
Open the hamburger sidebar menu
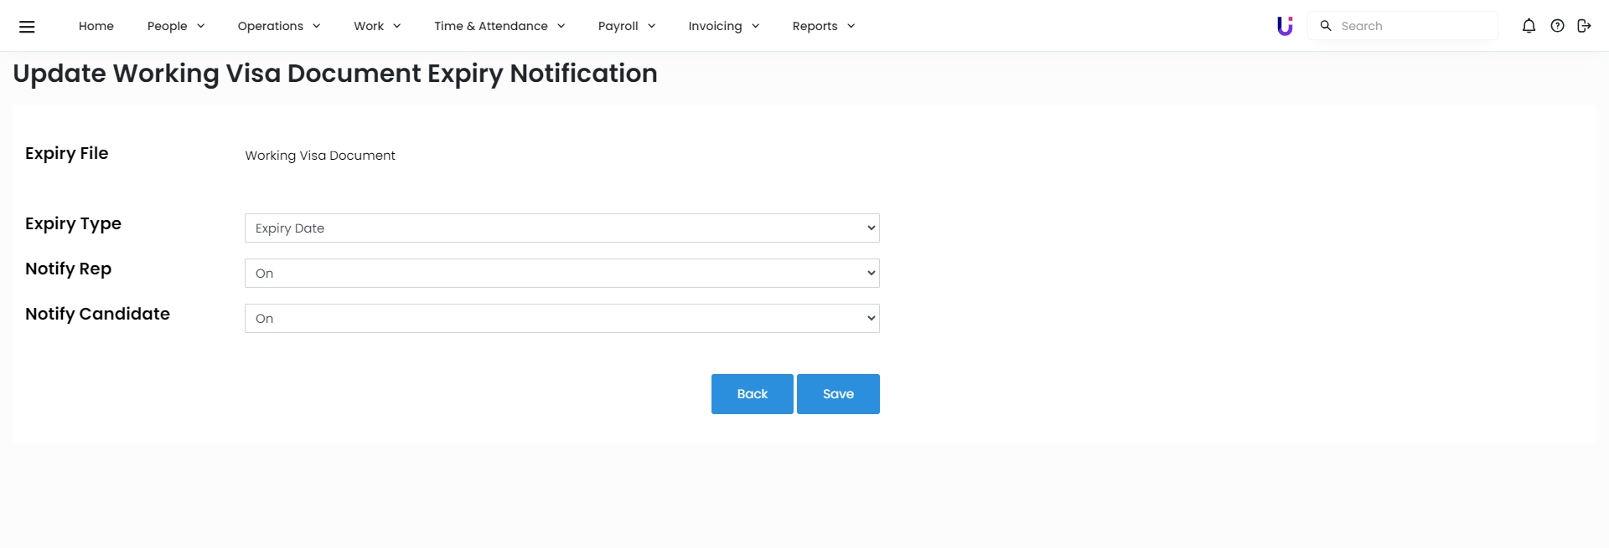[27, 26]
